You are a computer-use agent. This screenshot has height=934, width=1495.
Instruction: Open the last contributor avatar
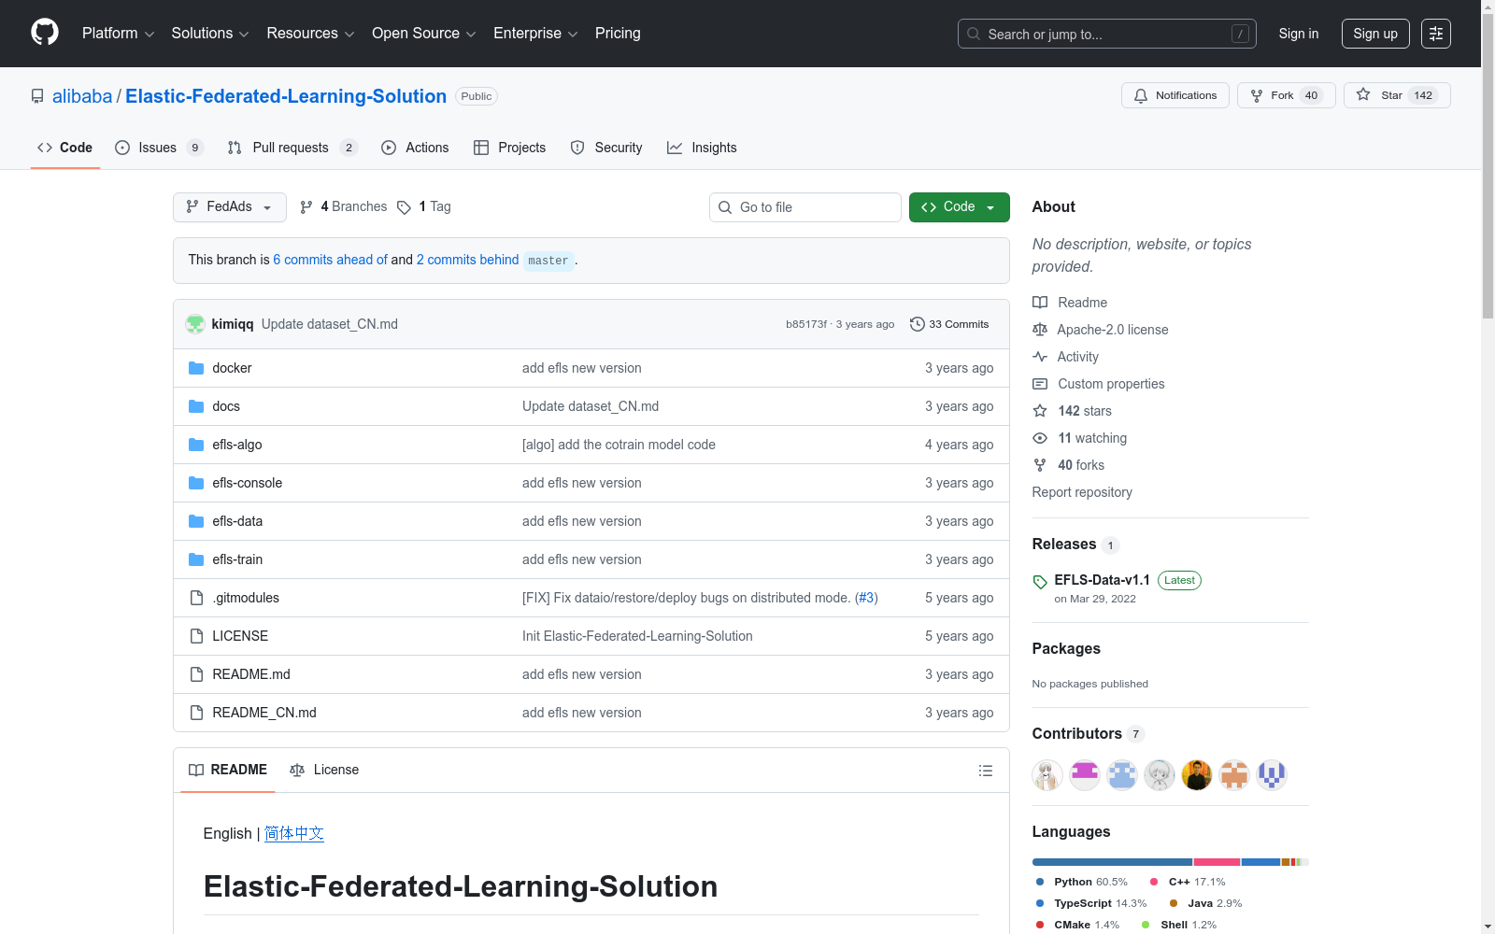click(x=1272, y=775)
